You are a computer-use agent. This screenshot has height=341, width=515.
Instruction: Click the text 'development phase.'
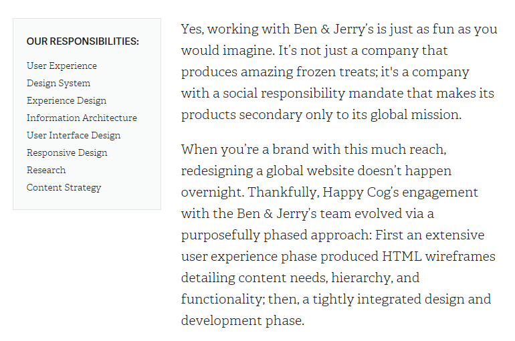coord(243,321)
